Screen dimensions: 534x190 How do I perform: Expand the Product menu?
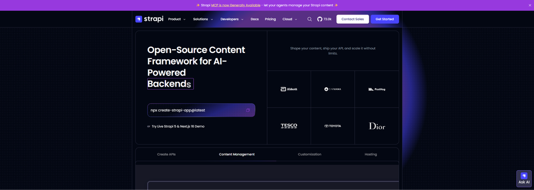pos(177,19)
